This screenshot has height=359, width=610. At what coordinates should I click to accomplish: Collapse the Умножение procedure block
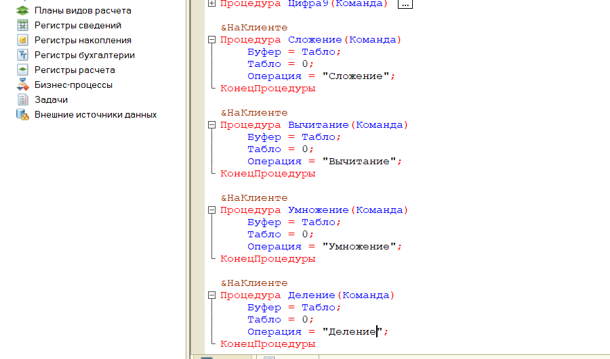[211, 210]
